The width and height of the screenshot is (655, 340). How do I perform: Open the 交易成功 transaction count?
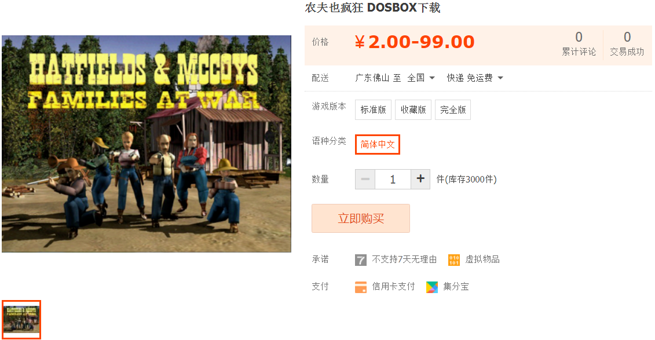627,43
